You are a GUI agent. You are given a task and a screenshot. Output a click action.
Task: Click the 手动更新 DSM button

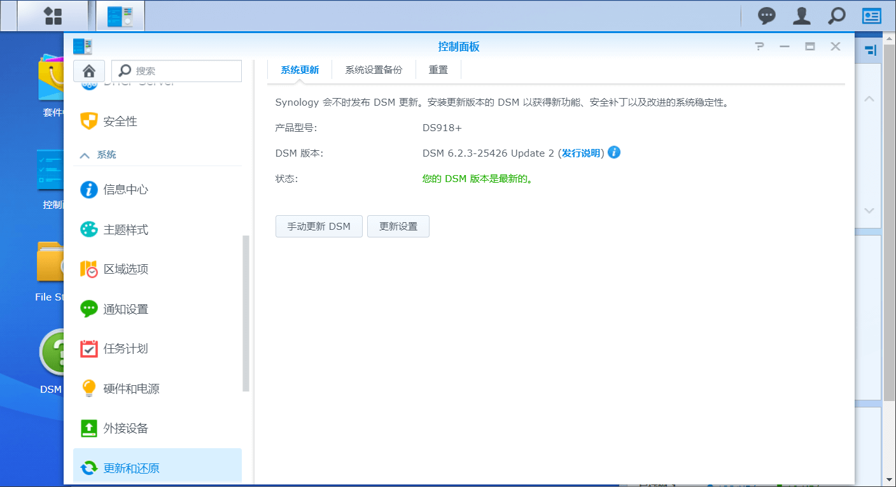point(319,226)
